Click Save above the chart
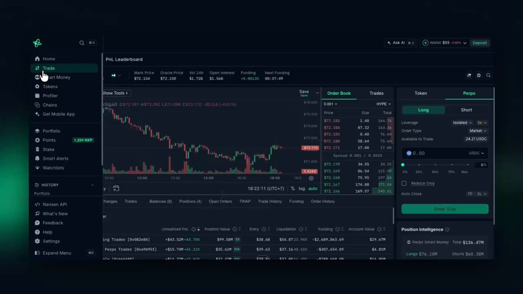 (304, 92)
